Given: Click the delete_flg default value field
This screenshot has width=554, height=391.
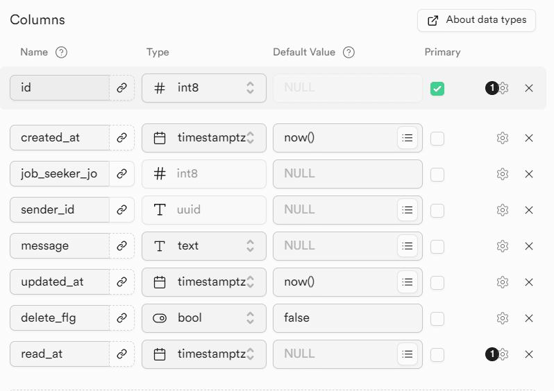Looking at the screenshot, I should pyautogui.click(x=347, y=318).
